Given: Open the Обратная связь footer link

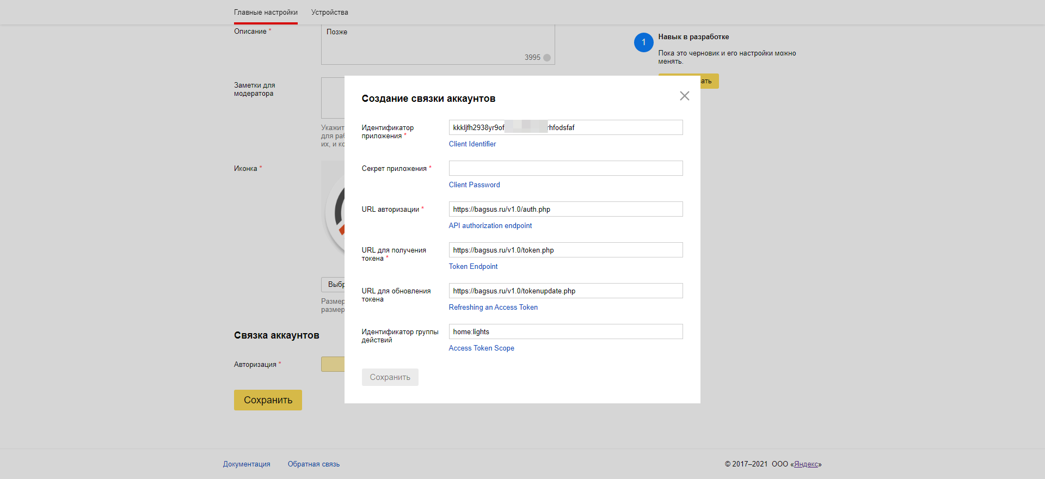Looking at the screenshot, I should click(x=313, y=464).
